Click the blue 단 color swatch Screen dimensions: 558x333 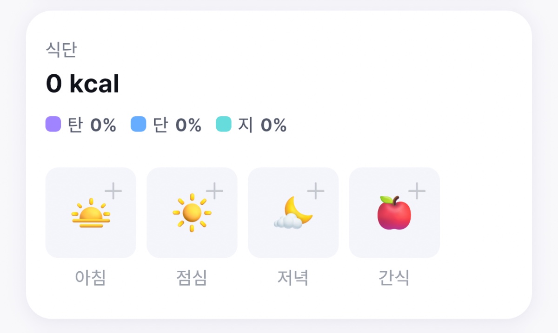[139, 124]
